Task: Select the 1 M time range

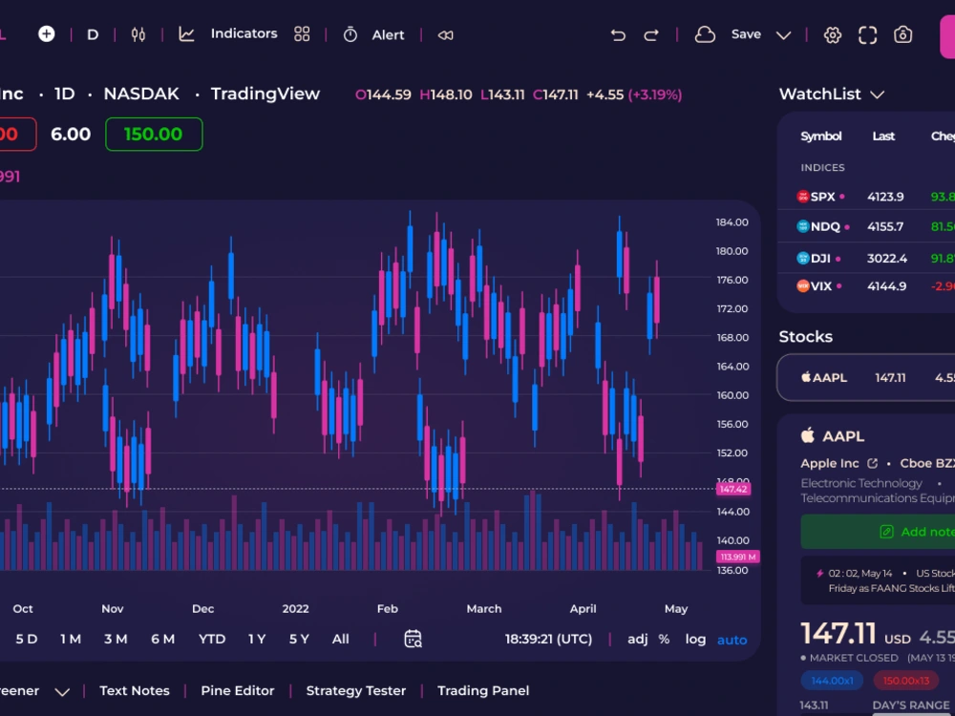Action: pos(71,639)
